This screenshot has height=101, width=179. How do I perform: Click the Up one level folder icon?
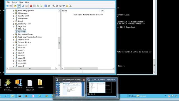click(x=15, y=6)
